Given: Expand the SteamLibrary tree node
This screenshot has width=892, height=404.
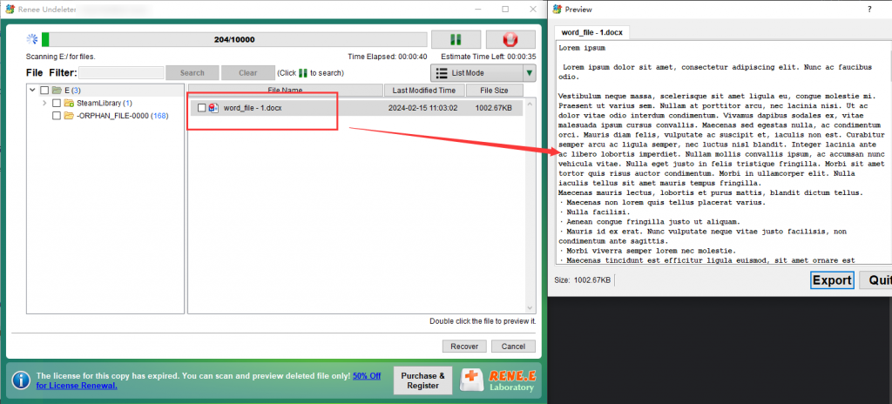Looking at the screenshot, I should (44, 103).
